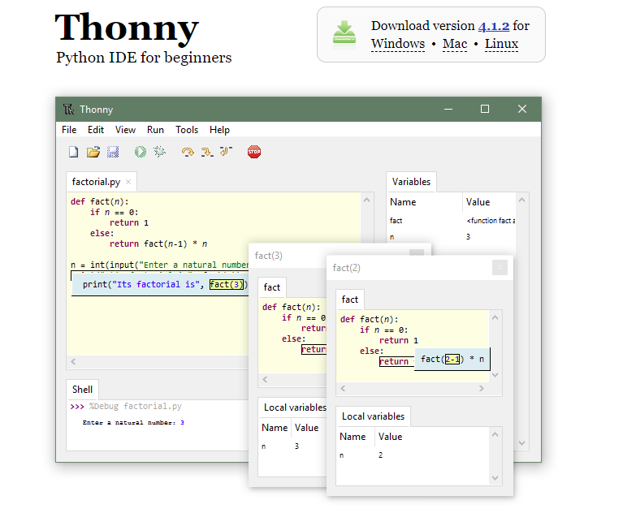This screenshot has width=623, height=526.
Task: Start debugging with the bug icon
Action: click(160, 152)
